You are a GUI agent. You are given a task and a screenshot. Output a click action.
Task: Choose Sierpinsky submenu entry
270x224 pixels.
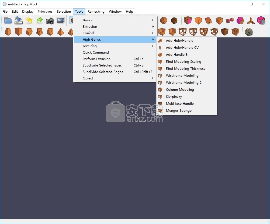187,96
